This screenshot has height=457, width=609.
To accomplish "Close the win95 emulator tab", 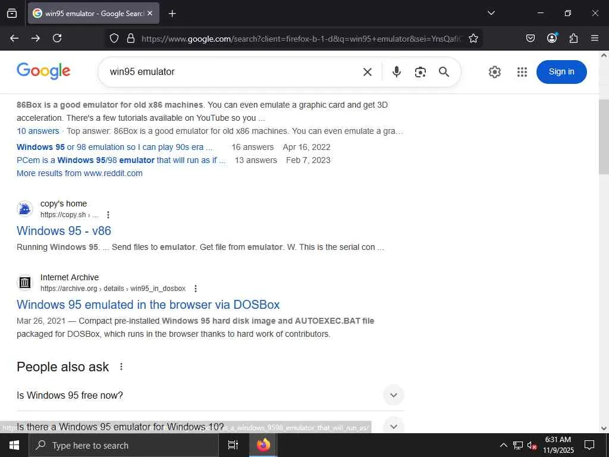I will click(x=150, y=13).
